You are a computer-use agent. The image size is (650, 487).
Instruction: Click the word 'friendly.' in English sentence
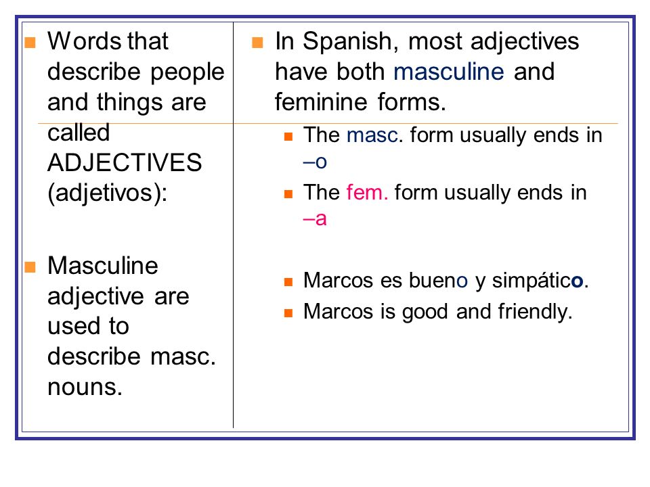pyautogui.click(x=535, y=312)
